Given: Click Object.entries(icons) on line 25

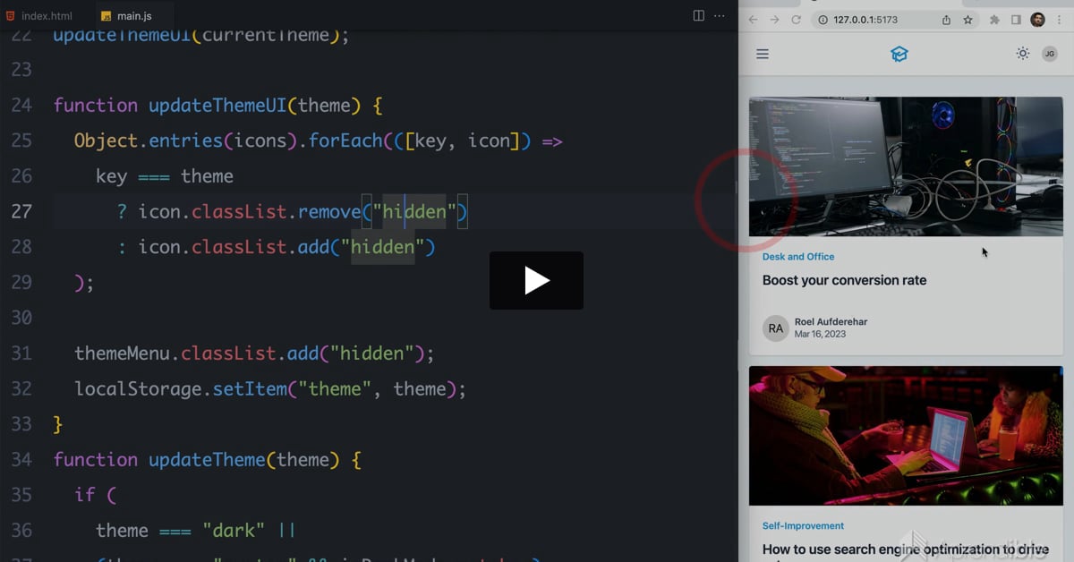Looking at the screenshot, I should 185,141.
